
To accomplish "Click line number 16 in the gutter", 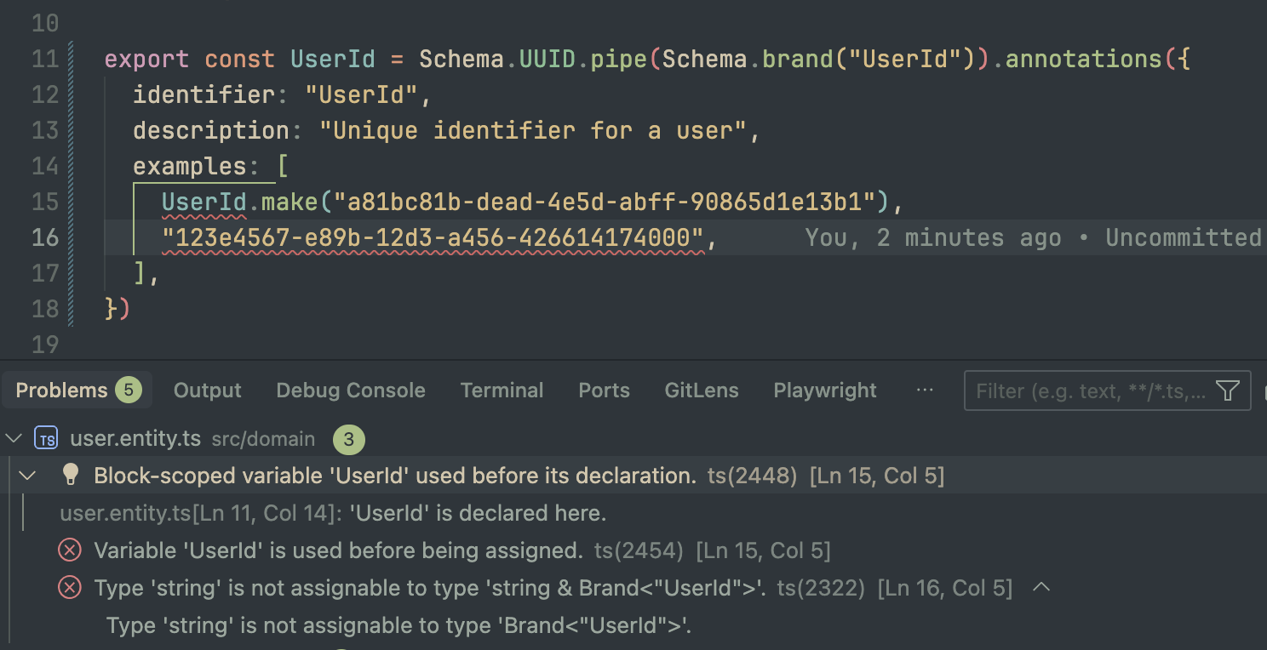I will click(44, 237).
